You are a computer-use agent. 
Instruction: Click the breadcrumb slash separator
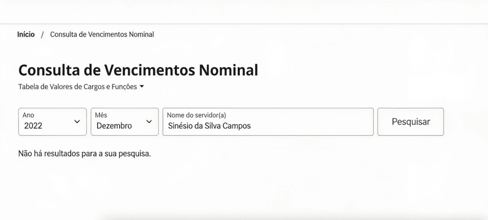[42, 35]
